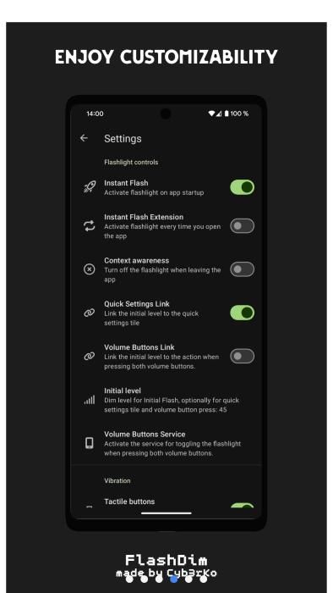Tap the battery indicator in status bar
Image resolution: width=333 pixels, height=593 pixels.
pyautogui.click(x=227, y=114)
